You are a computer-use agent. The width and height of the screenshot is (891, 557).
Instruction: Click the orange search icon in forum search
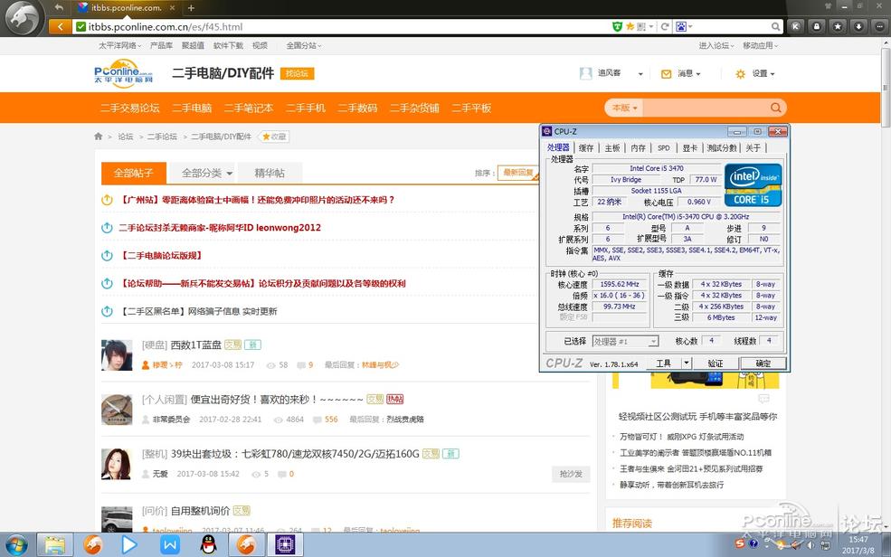click(775, 108)
